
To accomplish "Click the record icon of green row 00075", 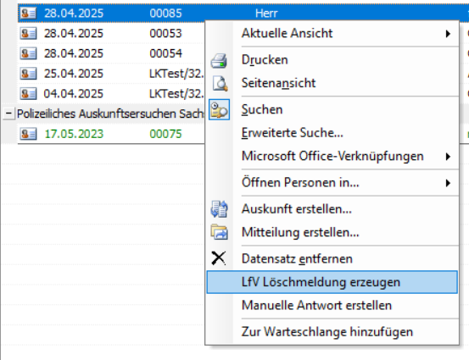I will [x=28, y=134].
